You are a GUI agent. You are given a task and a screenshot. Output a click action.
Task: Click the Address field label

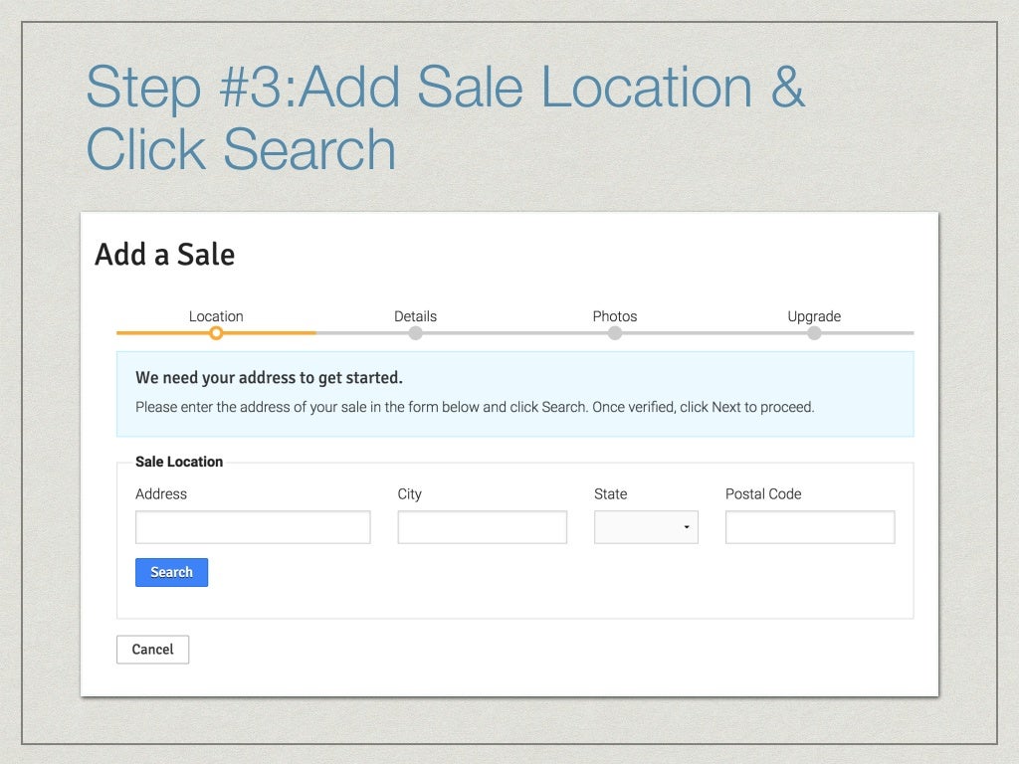pyautogui.click(x=161, y=493)
